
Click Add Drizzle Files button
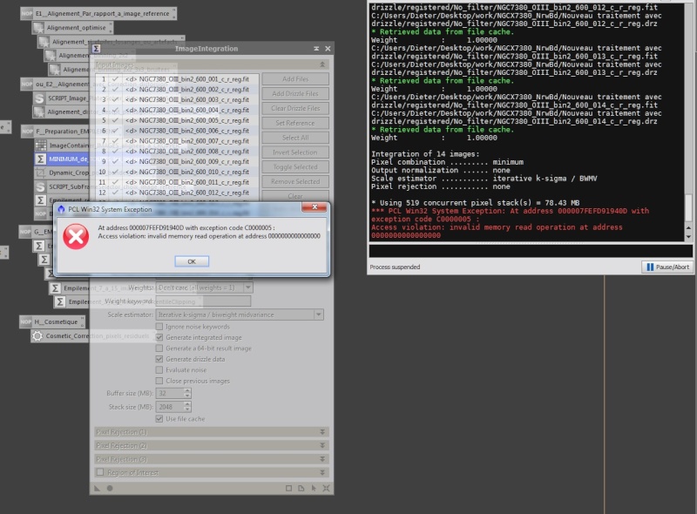pos(295,94)
